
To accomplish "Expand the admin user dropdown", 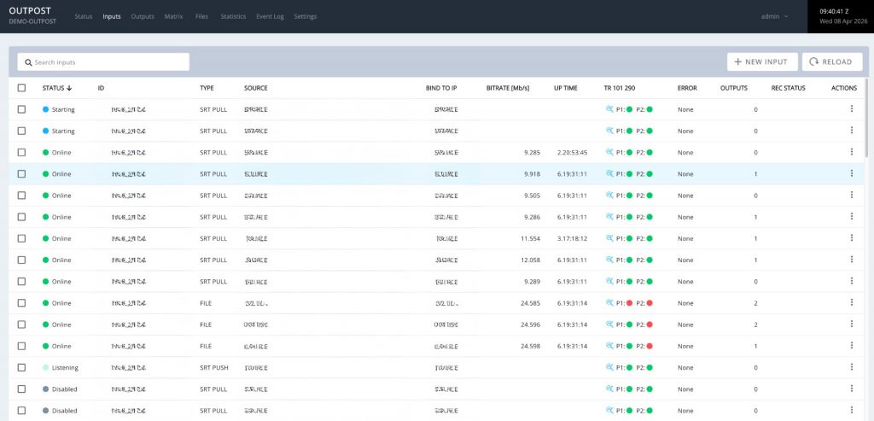I will click(774, 16).
